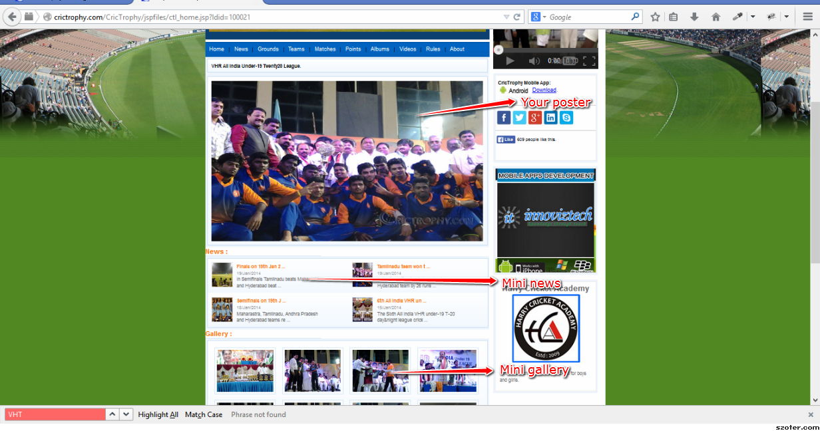Expand the eyedropper tool dropdown arrow

coord(753,17)
